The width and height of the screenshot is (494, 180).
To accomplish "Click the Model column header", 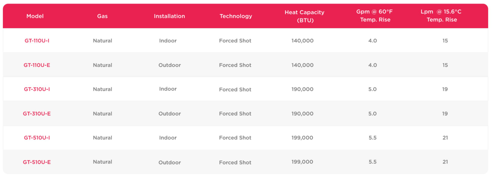I will coord(35,16).
